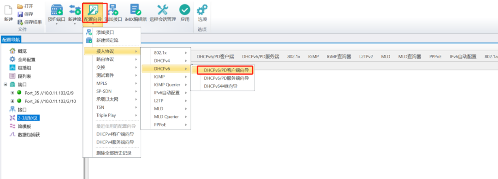Open DHCPv4 submenu entry
Viewport: 498px width, 179px height.
166,60
